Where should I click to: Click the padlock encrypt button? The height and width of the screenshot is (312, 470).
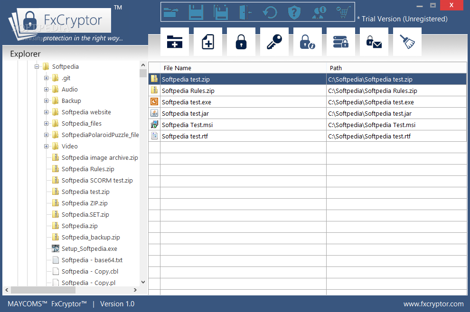241,42
